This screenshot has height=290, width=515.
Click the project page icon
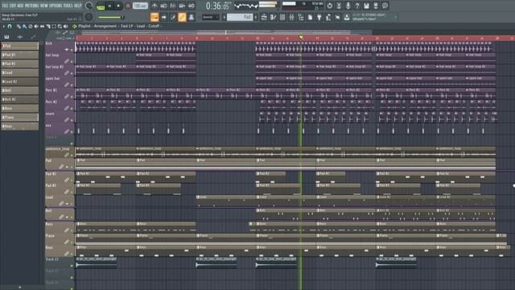(x=310, y=17)
